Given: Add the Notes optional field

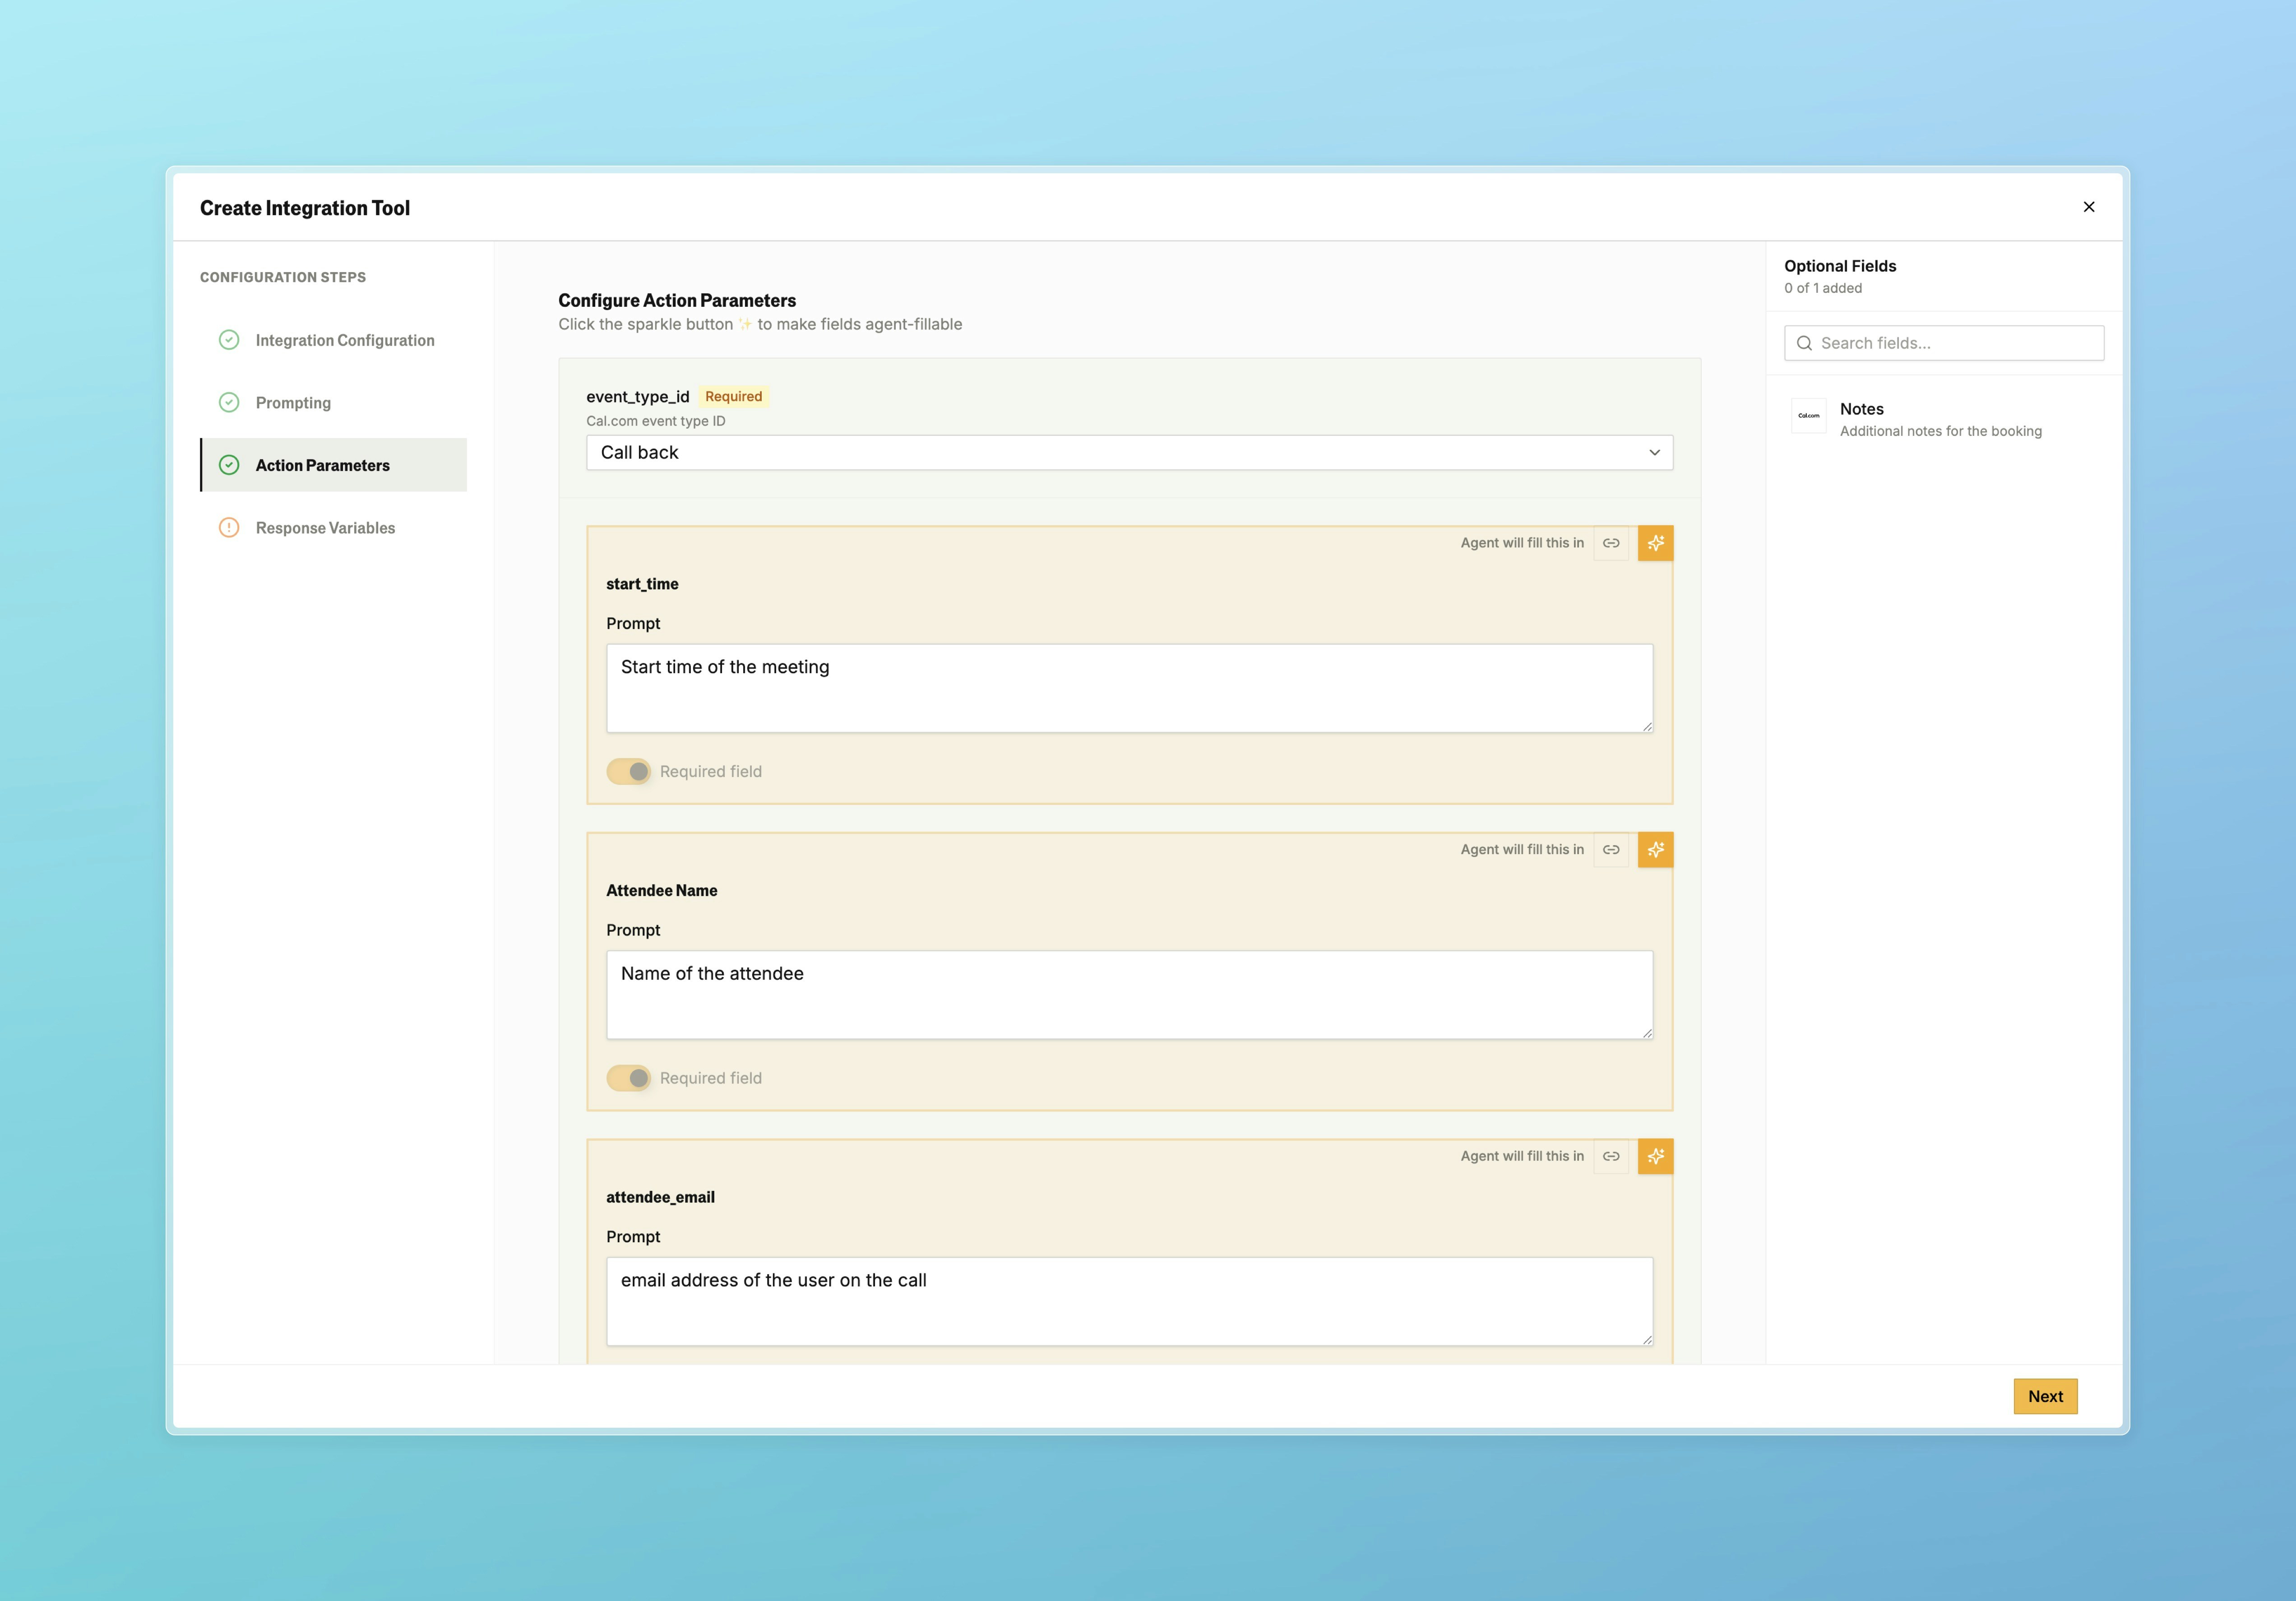Looking at the screenshot, I should click(1940, 419).
